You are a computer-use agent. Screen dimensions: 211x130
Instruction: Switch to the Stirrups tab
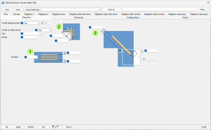(x=17, y=14)
